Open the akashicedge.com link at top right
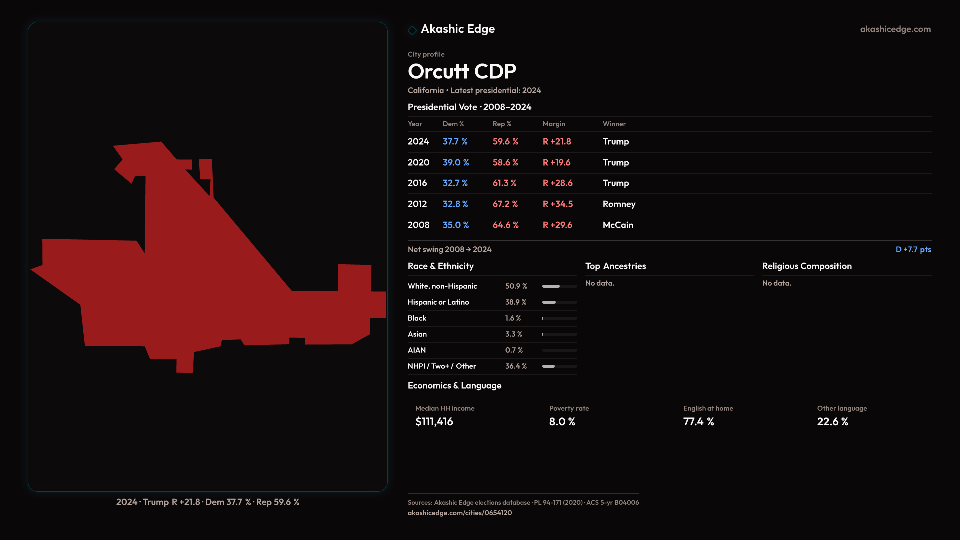 [895, 29]
